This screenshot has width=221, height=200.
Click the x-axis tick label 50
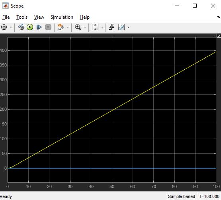point(112,186)
